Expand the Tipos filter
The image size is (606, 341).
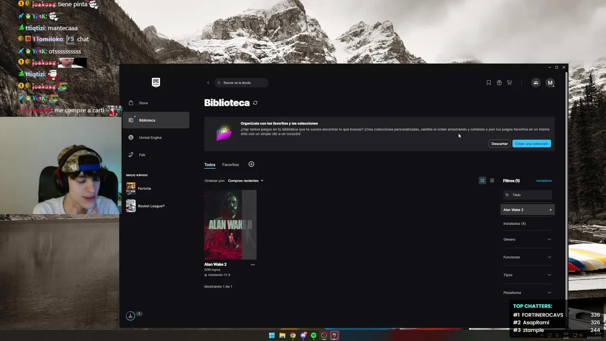point(527,275)
